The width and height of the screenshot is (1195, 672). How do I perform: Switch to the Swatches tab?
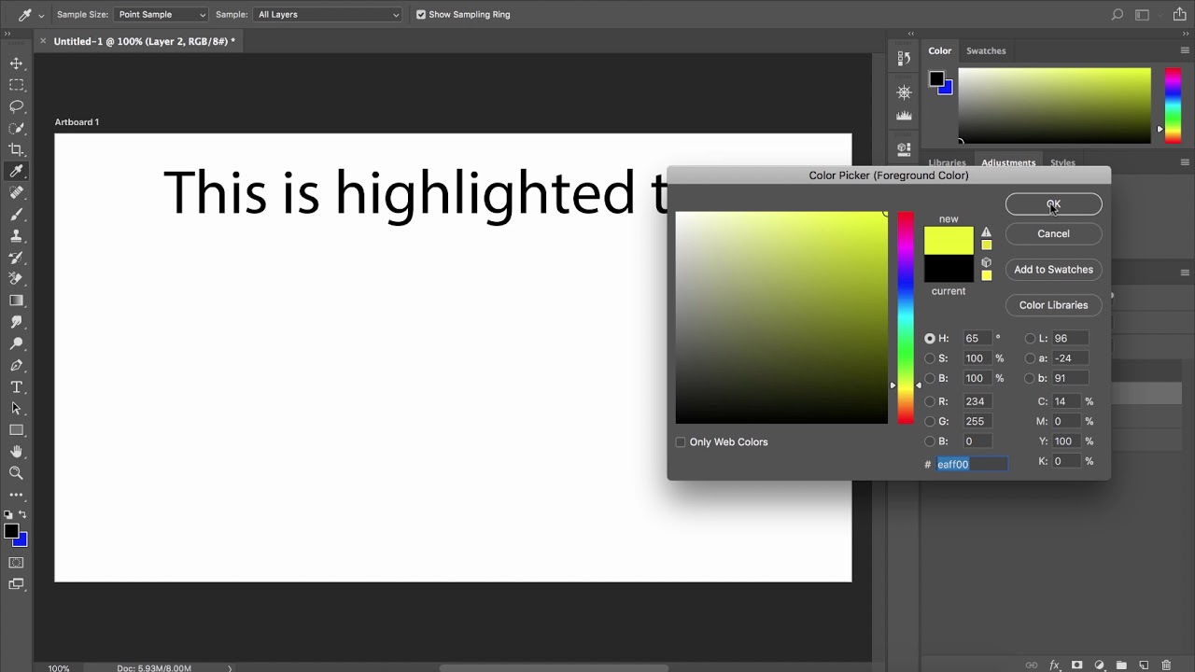click(986, 51)
